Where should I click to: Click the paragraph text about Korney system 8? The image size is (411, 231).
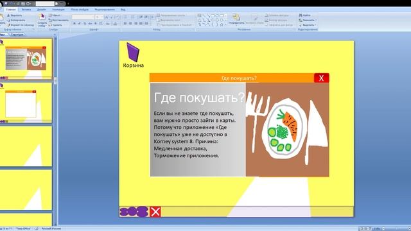(x=195, y=134)
